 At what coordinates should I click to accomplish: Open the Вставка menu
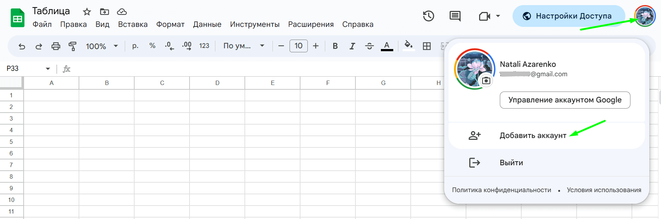133,24
